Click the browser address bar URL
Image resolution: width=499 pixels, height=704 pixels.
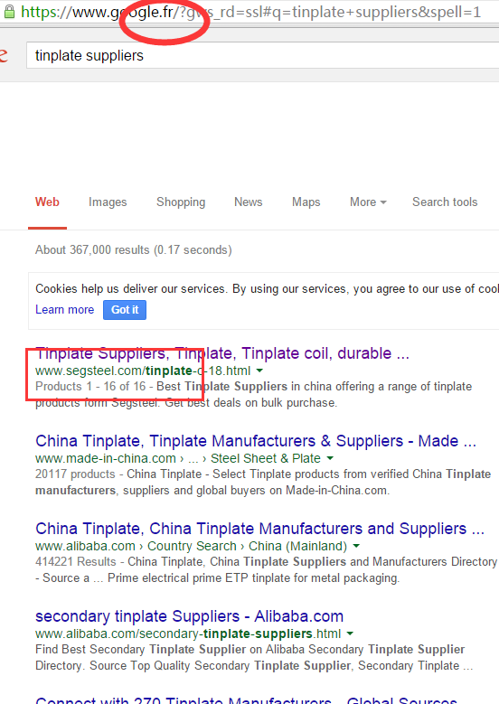[x=250, y=12]
